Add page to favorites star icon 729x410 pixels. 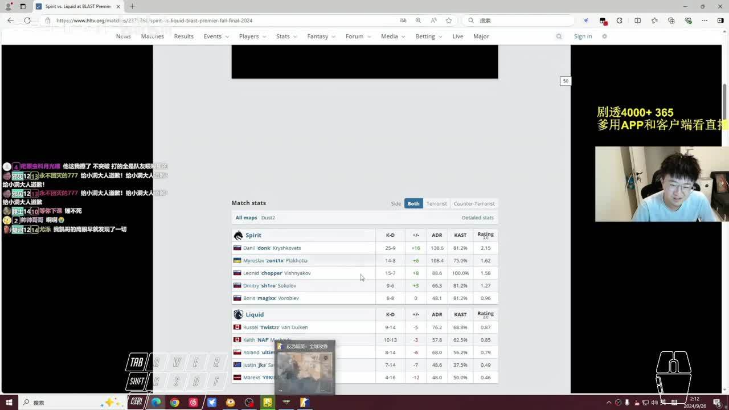click(449, 20)
